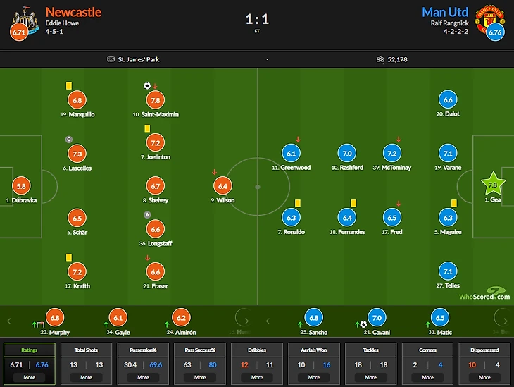Open the Newcastle team name link
514x387 pixels.
click(x=73, y=12)
